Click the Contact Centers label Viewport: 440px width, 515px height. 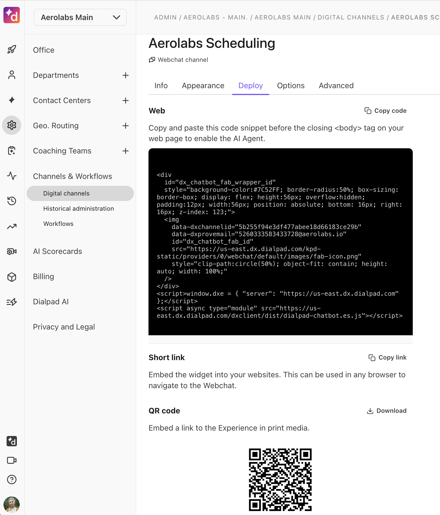[62, 100]
